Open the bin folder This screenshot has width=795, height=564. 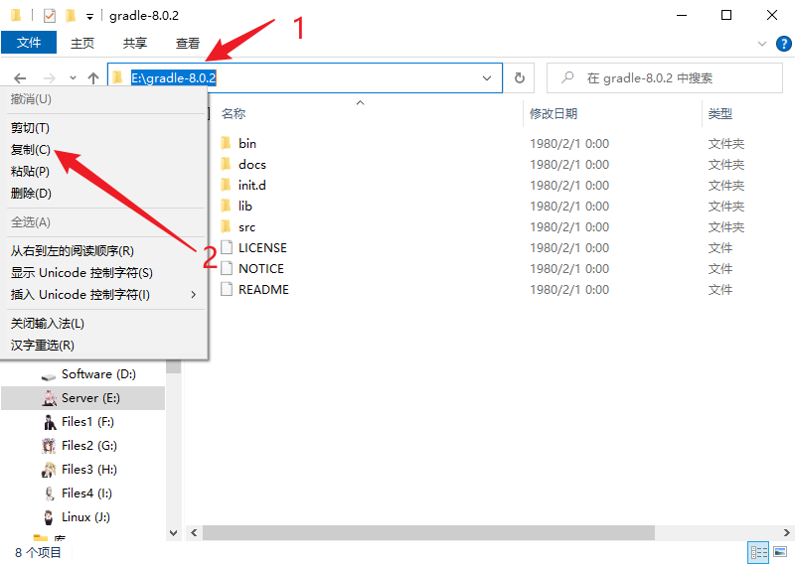[x=247, y=144]
